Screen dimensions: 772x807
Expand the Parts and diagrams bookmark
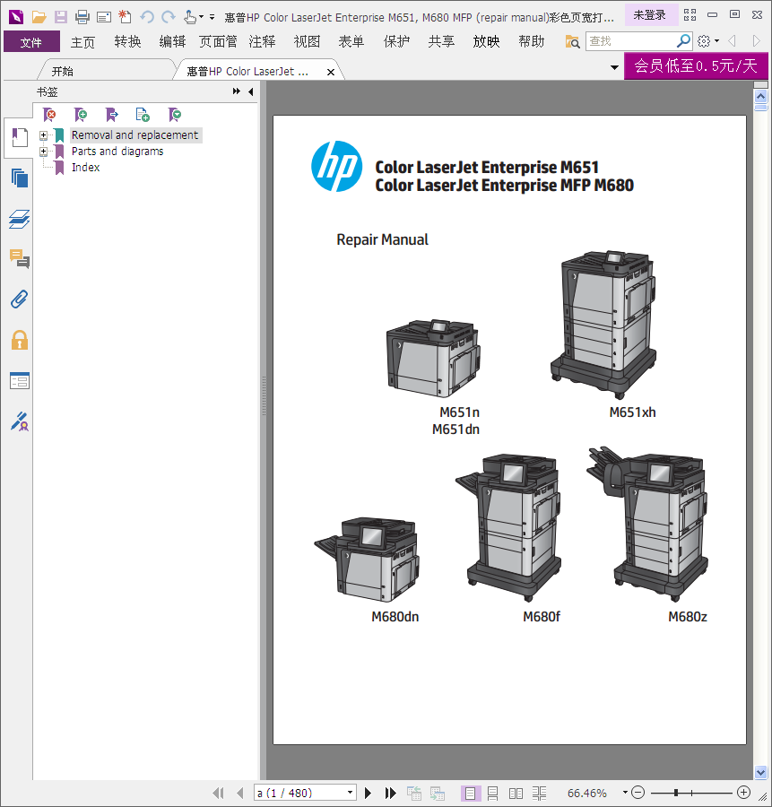point(43,152)
